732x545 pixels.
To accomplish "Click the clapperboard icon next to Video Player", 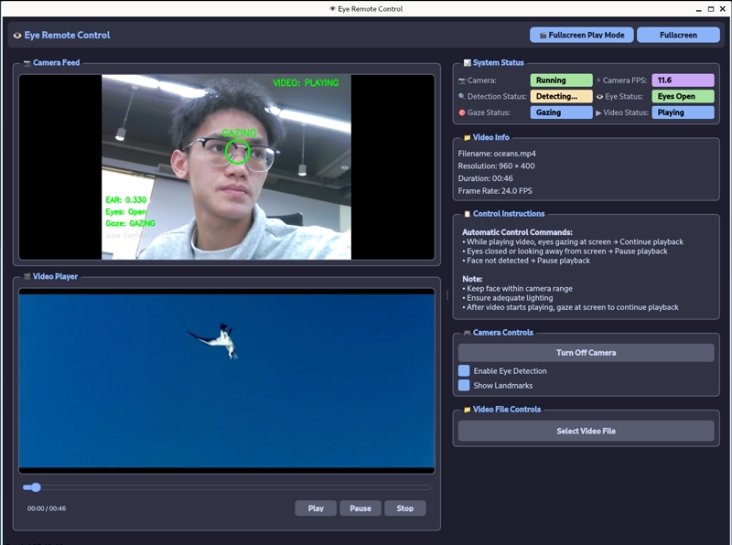I will (x=27, y=275).
